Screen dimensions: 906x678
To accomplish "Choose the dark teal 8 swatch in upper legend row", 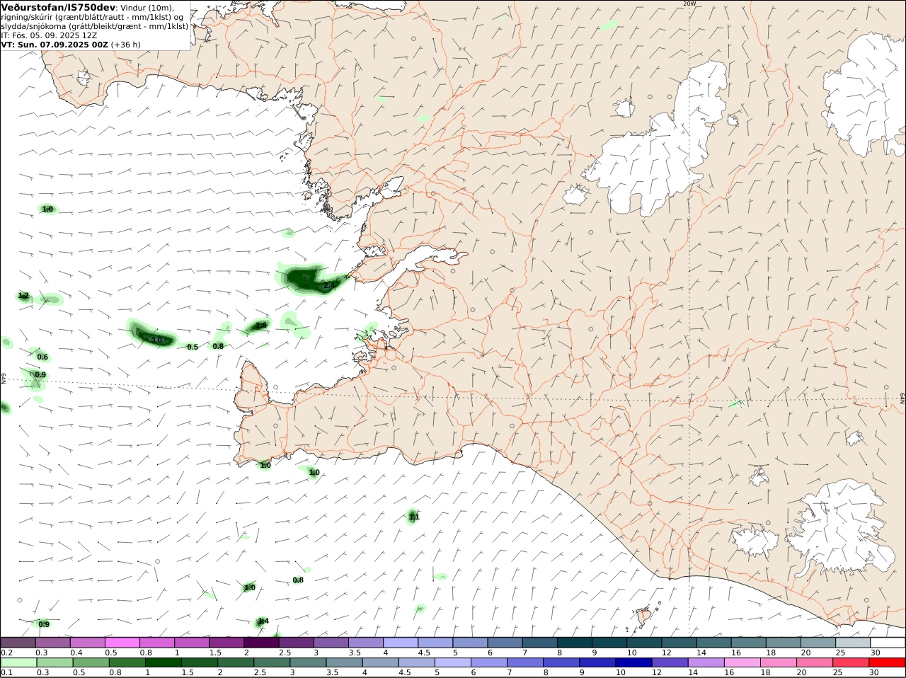I will point(574,643).
